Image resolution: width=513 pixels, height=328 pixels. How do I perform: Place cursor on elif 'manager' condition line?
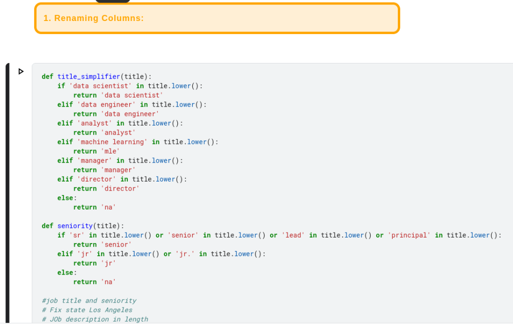click(120, 160)
